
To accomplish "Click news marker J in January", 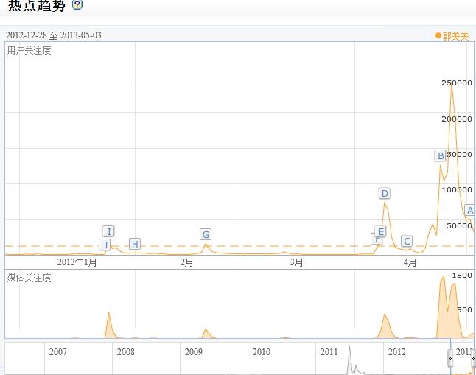I will click(105, 245).
